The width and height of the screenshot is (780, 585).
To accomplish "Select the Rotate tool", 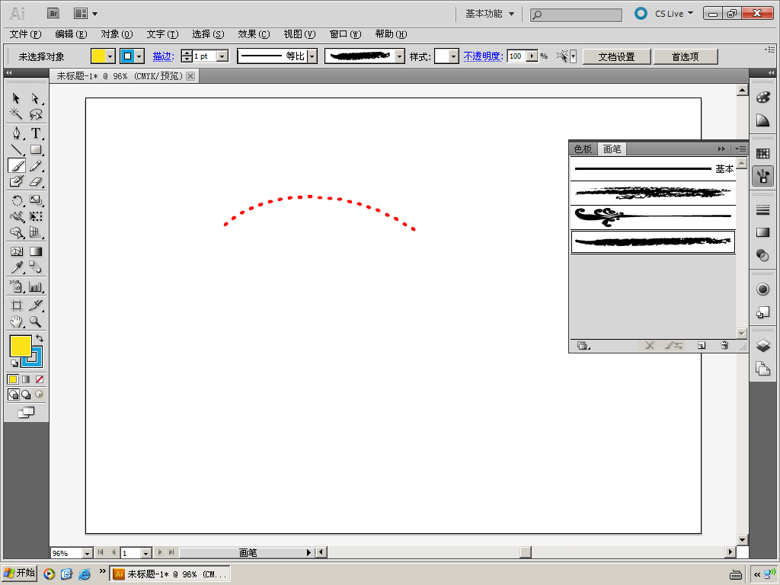I will pyautogui.click(x=16, y=200).
